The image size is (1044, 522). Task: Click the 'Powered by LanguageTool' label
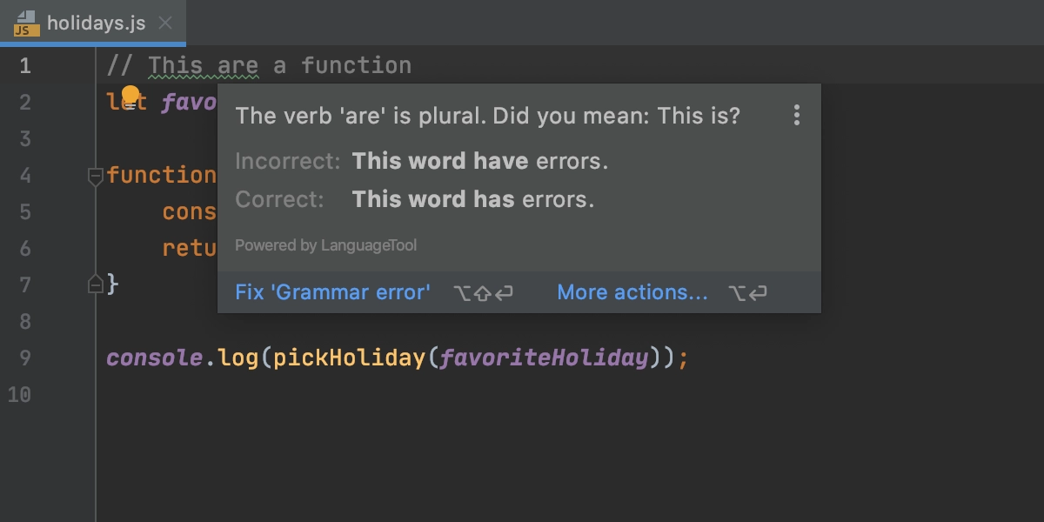[325, 245]
